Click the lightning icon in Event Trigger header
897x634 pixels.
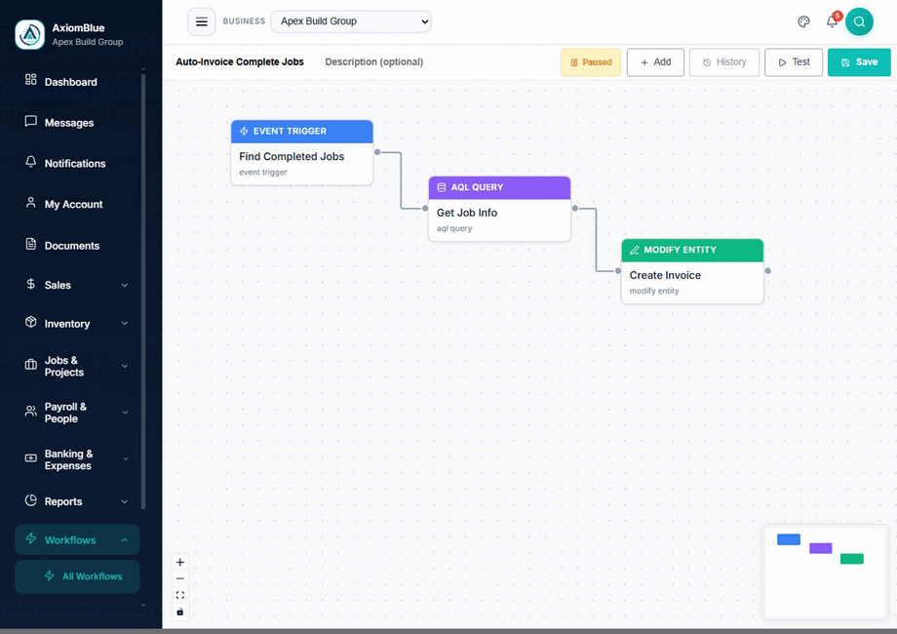pyautogui.click(x=244, y=131)
